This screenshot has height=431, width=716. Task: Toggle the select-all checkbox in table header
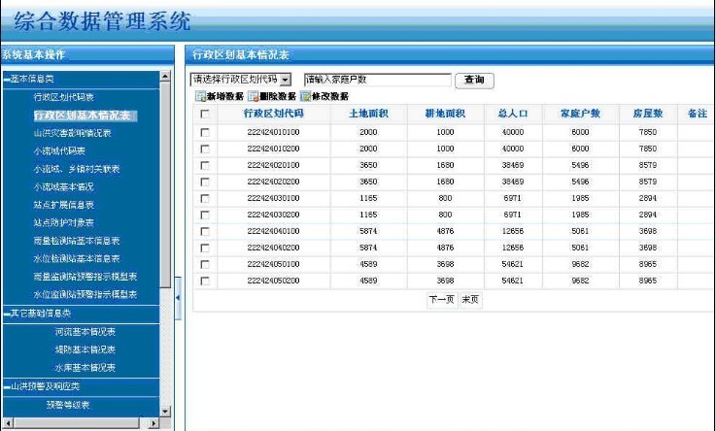205,114
